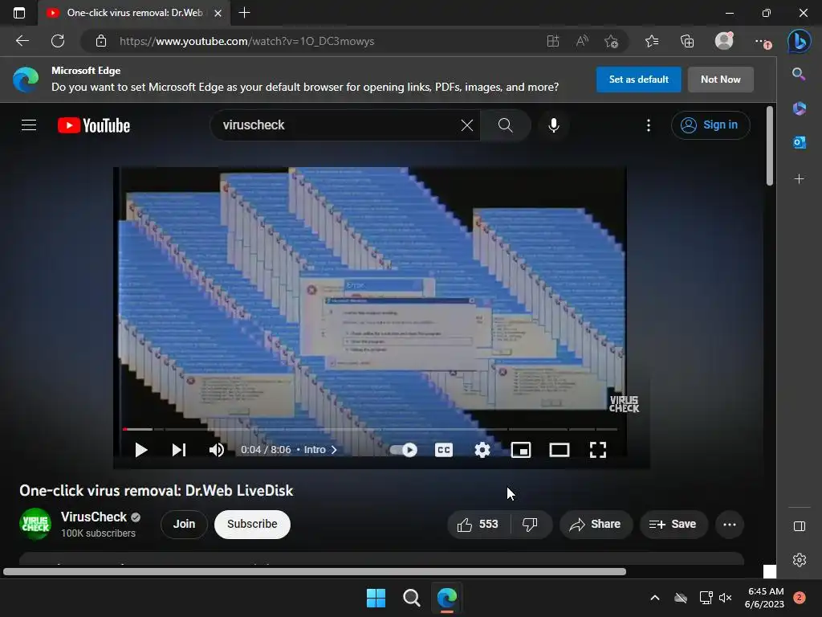Image resolution: width=822 pixels, height=617 pixels.
Task: Open tab actions menu icon
Action: pos(19,13)
